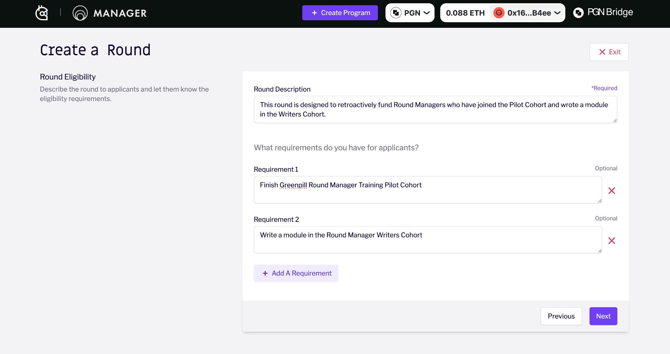The width and height of the screenshot is (670, 354).
Task: Click the wallet avatar icon
Action: (x=499, y=13)
